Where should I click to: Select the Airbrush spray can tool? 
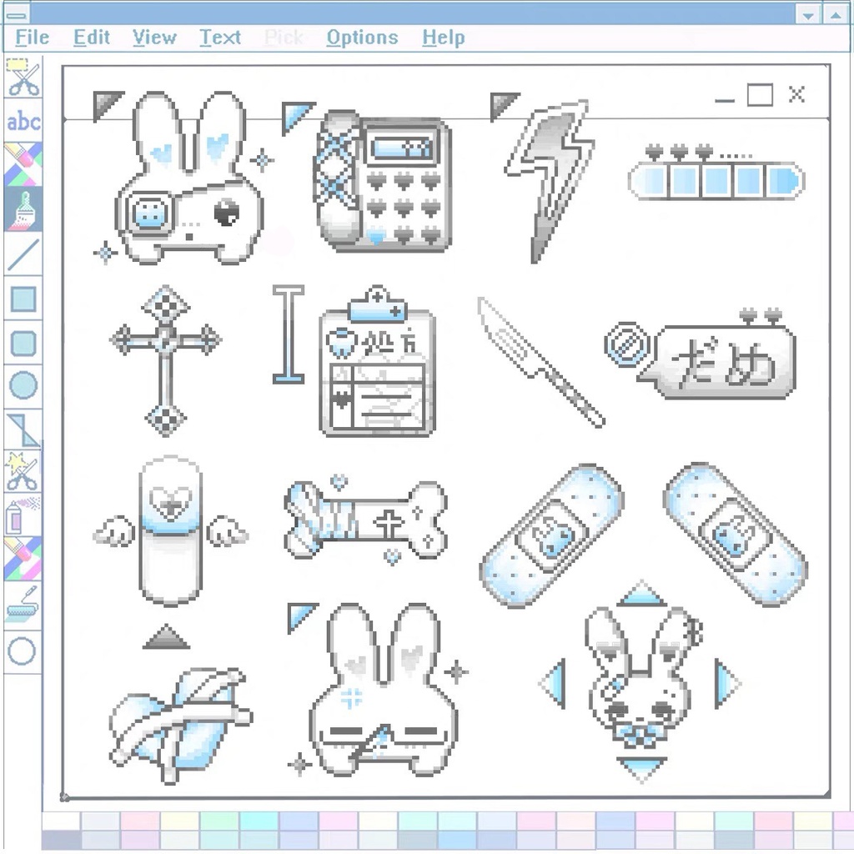pyautogui.click(x=23, y=515)
